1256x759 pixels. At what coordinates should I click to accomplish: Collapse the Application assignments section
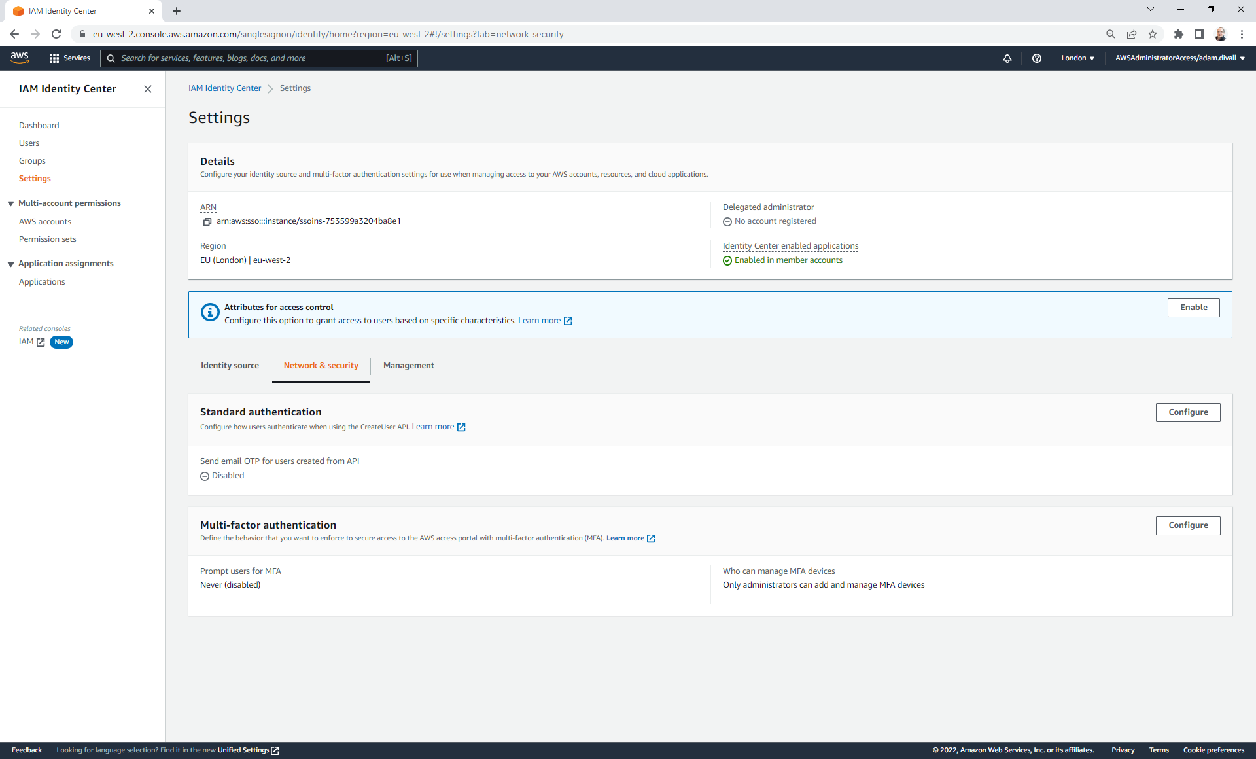[10, 264]
